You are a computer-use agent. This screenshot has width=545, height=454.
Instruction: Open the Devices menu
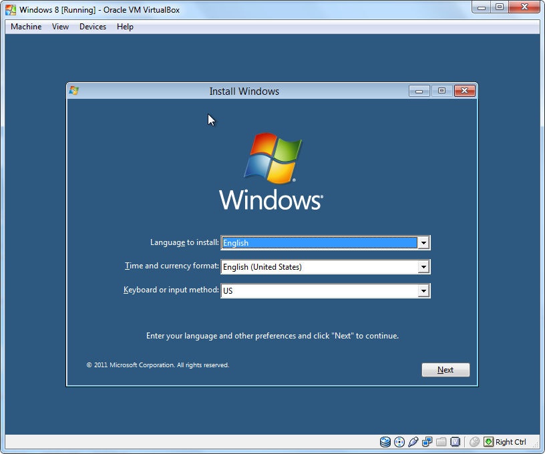pos(93,27)
